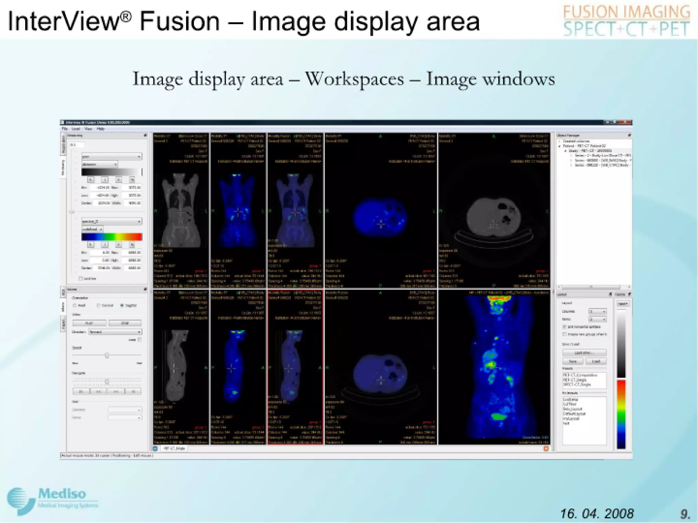Screen dimensions: 698x523
Task: Click first icon button under spectral gradient
Action: coord(91,244)
